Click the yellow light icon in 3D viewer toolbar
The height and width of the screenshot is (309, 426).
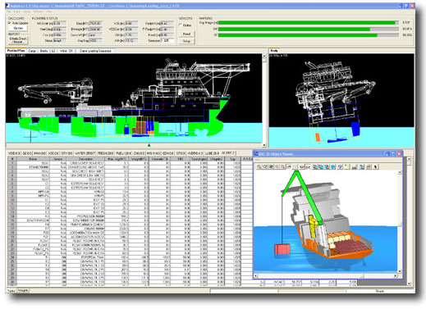point(347,166)
